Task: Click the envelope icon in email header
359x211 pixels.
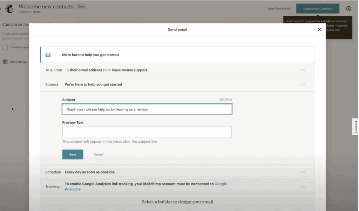Action: [48, 55]
